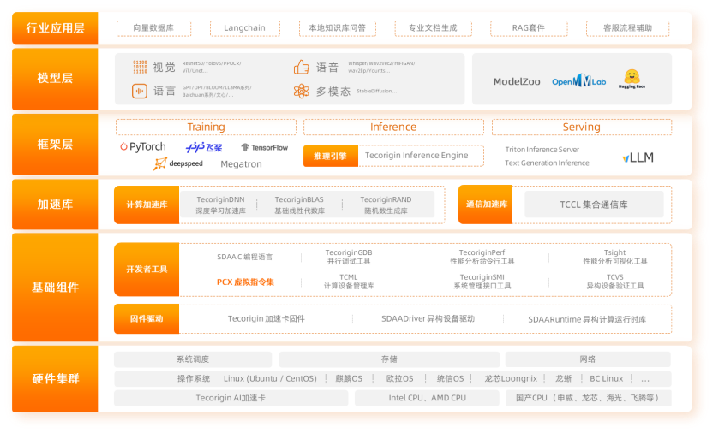Click Linux (Ubuntu / CentOS) text
This screenshot has height=433, width=713.
270,378
